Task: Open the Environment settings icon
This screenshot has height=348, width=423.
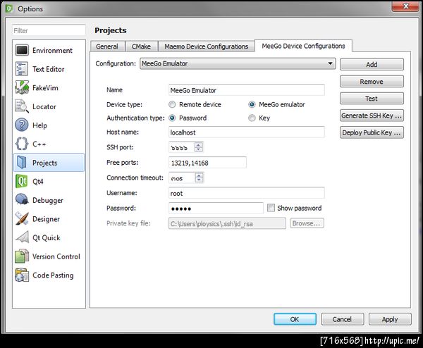Action: pos(22,50)
